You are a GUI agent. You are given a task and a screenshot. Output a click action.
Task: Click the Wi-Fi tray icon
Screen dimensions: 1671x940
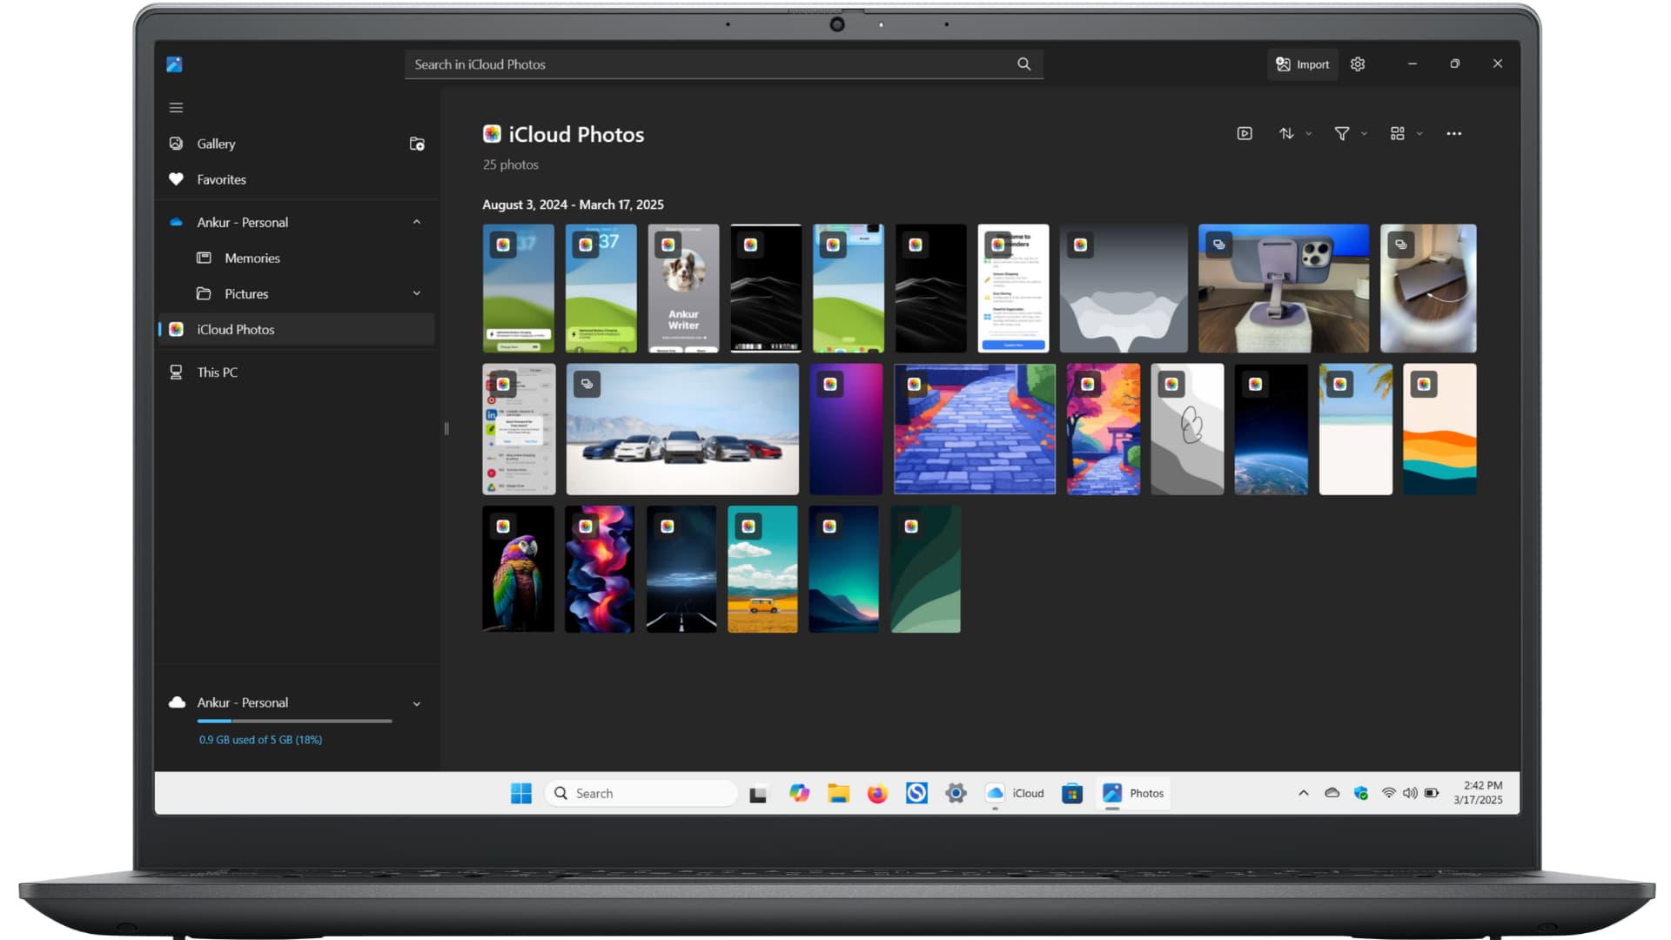[x=1388, y=794]
